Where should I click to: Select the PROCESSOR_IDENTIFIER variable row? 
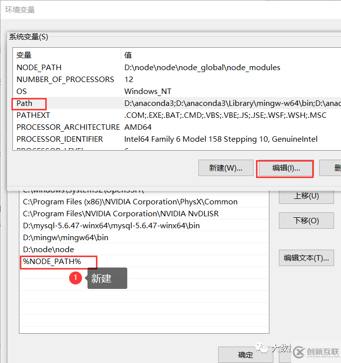click(x=176, y=139)
